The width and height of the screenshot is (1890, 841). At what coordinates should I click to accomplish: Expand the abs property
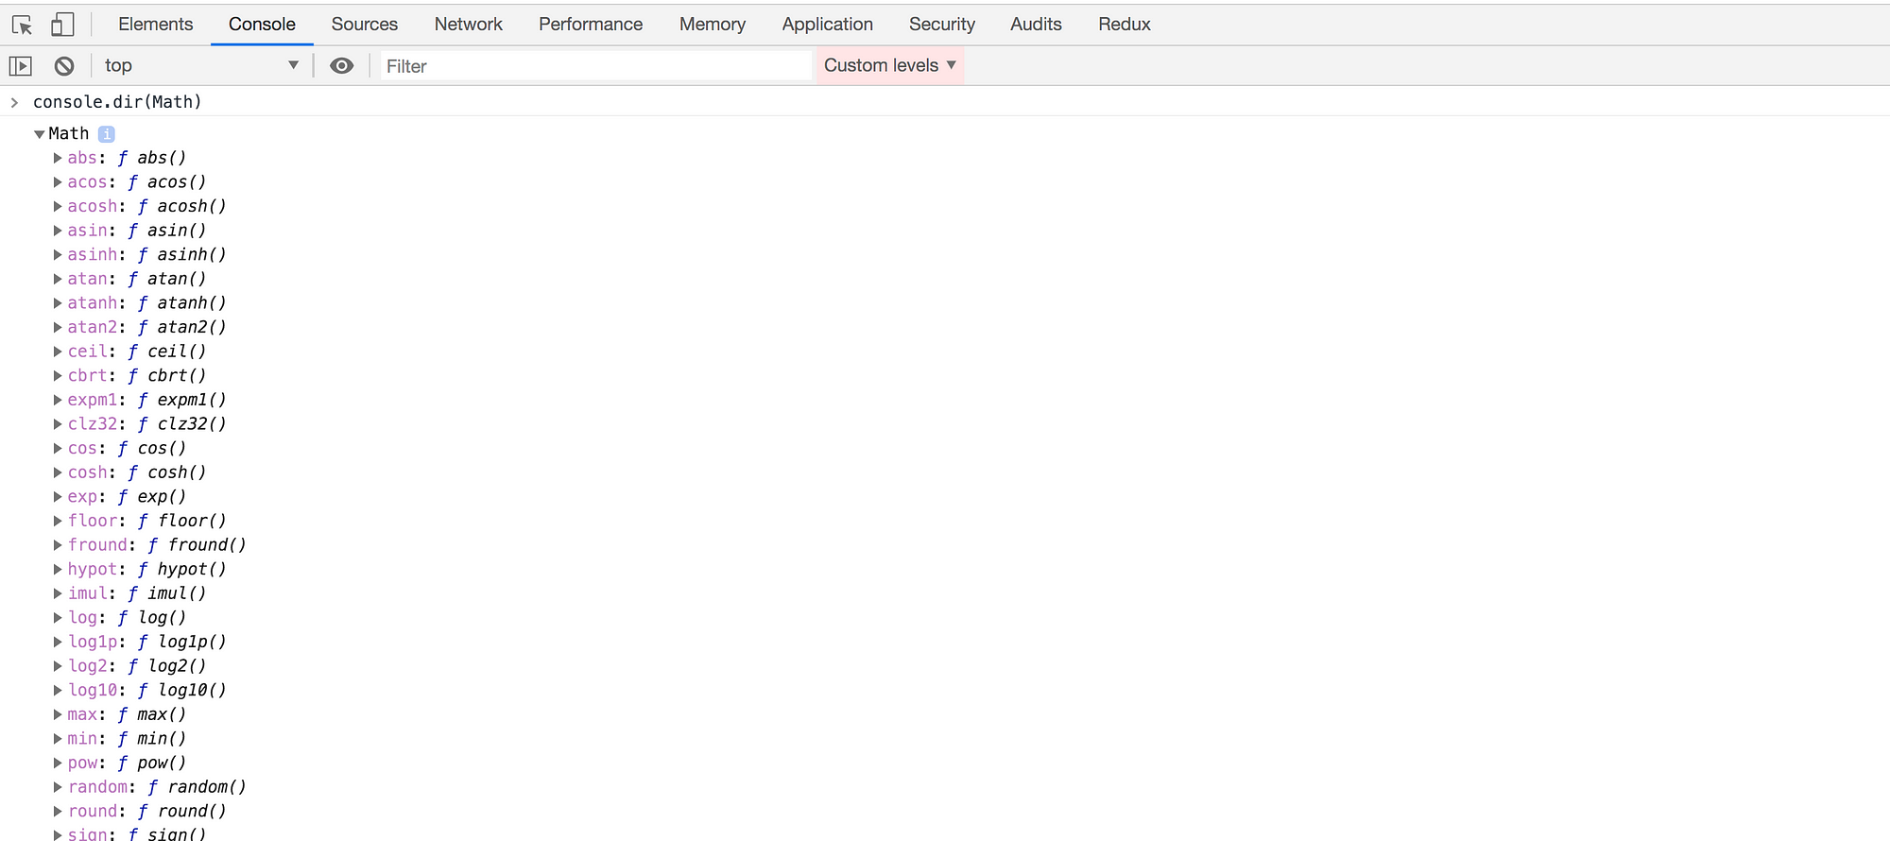(58, 158)
